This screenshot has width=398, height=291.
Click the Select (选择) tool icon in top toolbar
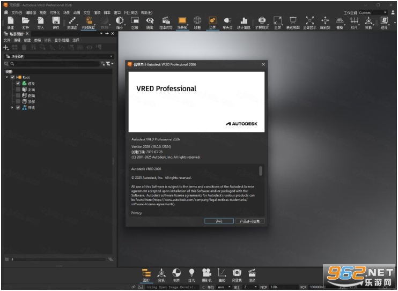coord(384,21)
